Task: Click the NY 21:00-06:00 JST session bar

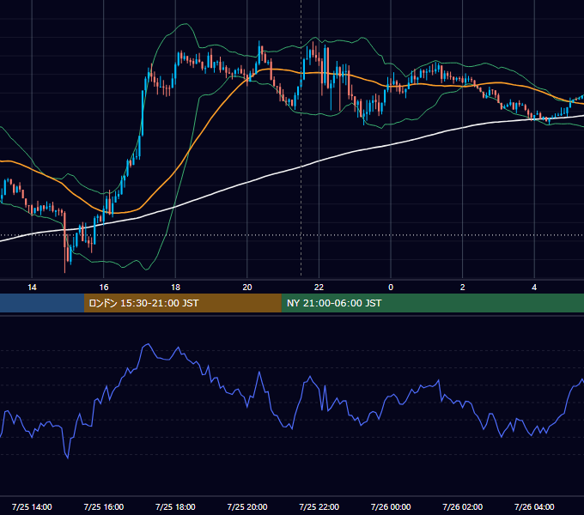Action: click(x=432, y=303)
